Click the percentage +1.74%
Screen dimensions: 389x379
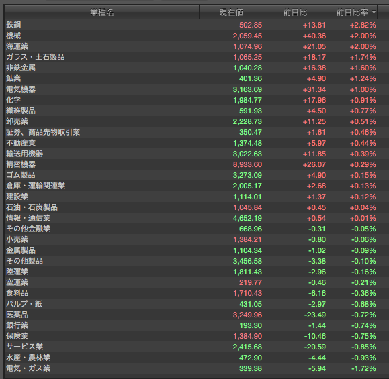pos(363,57)
